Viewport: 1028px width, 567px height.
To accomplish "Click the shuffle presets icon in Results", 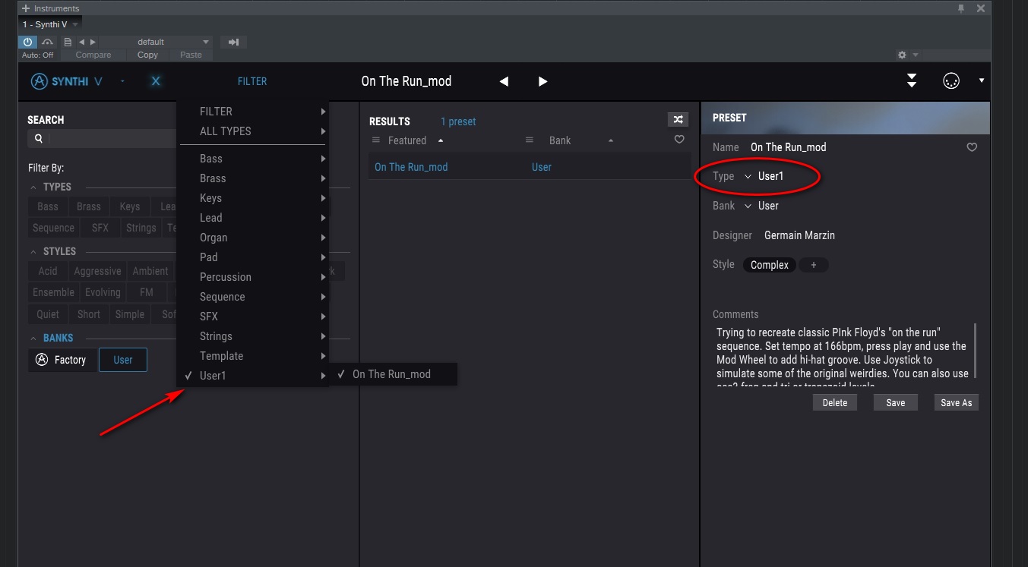I will tap(678, 119).
